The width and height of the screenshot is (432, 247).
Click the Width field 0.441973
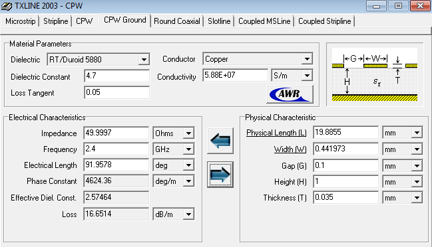(345, 149)
